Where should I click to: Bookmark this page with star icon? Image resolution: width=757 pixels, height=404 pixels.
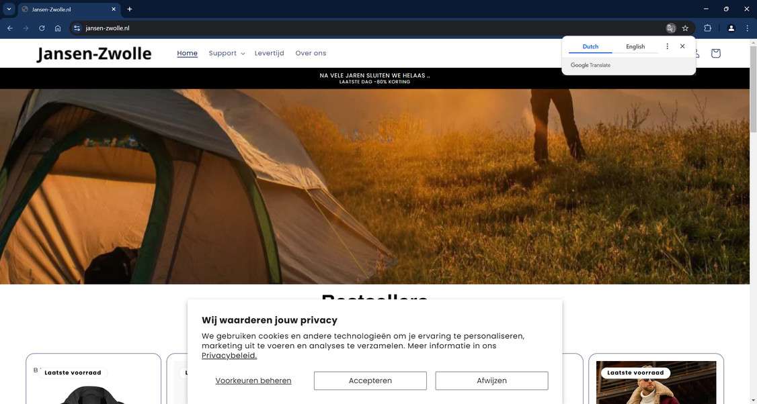[685, 28]
